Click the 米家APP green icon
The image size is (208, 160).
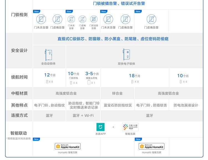coord(100,127)
